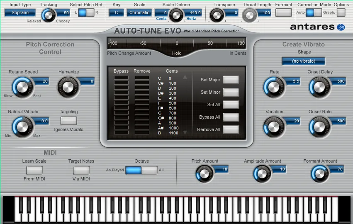Screen dimensions: 353x224
Task: Click the scale list up arrow
Action: pyautogui.click(x=185, y=77)
